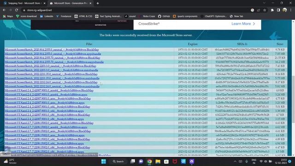Image resolution: width=295 pixels, height=166 pixels.
Task: Download ScreenSketch 2022.2211.35.0 BlockMap file
Action: click(51, 74)
